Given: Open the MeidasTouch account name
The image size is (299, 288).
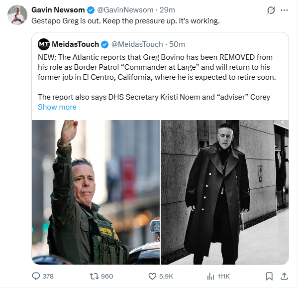Looking at the screenshot, I should point(76,44).
